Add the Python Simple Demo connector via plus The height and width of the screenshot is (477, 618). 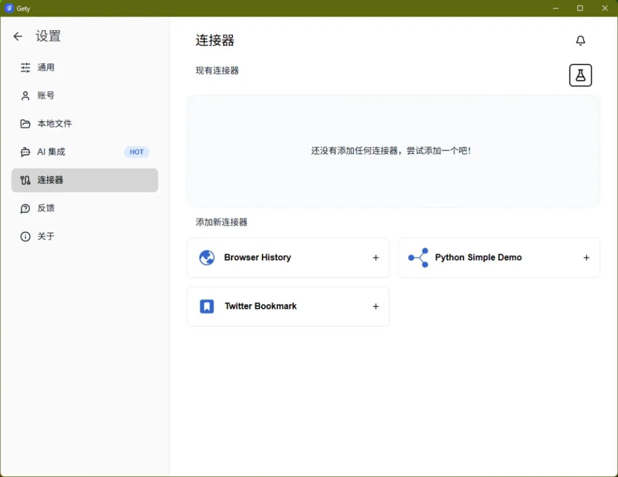586,257
